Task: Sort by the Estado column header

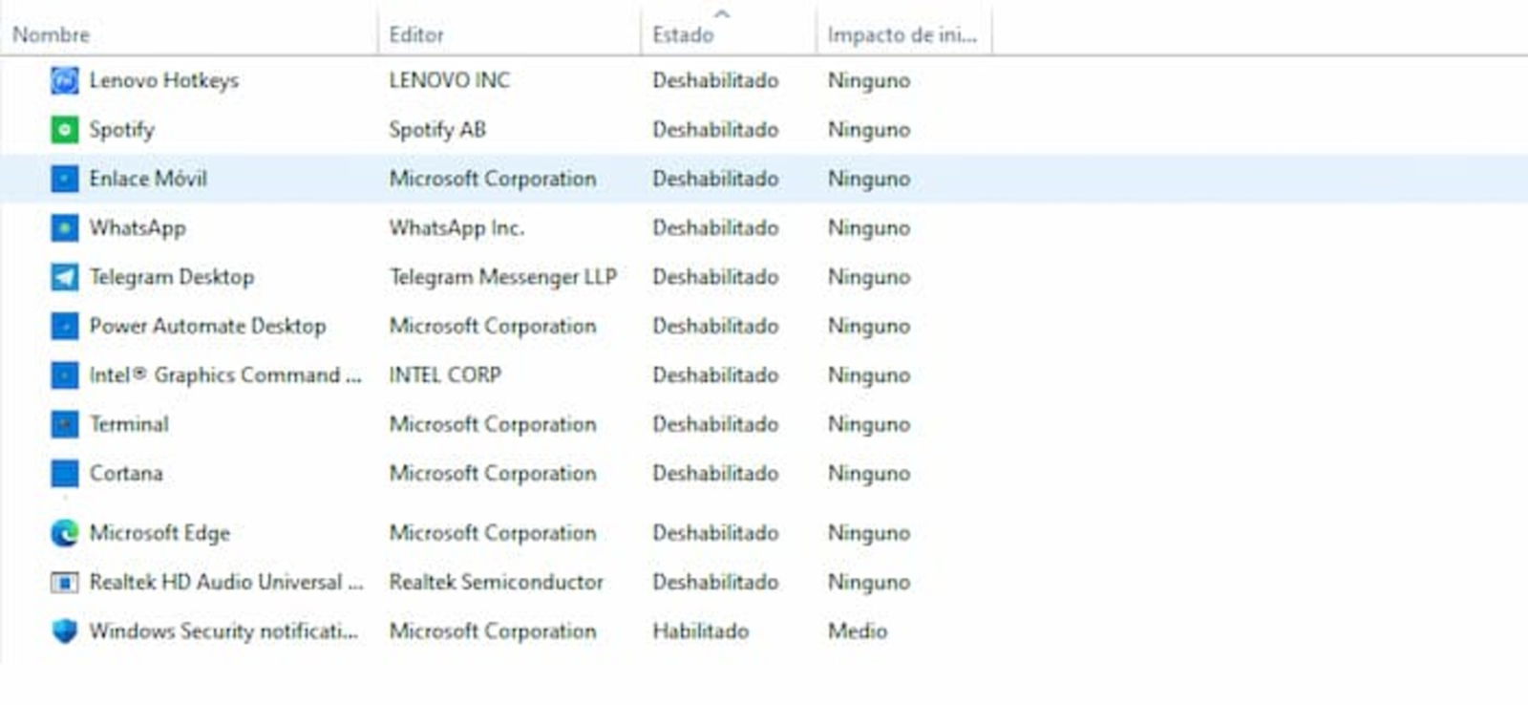Action: tap(683, 34)
